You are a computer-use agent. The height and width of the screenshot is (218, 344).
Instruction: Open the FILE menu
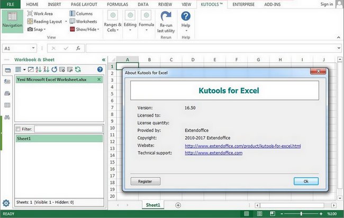pos(10,4)
